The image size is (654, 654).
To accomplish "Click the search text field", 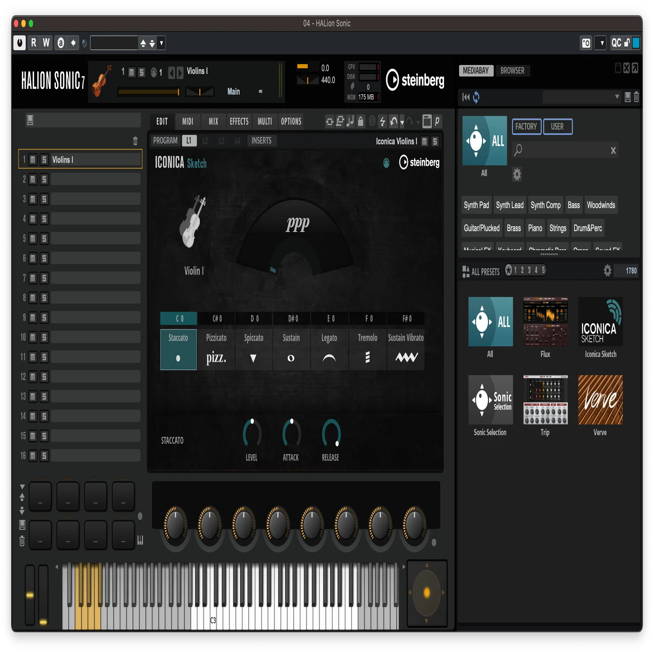I will click(566, 150).
